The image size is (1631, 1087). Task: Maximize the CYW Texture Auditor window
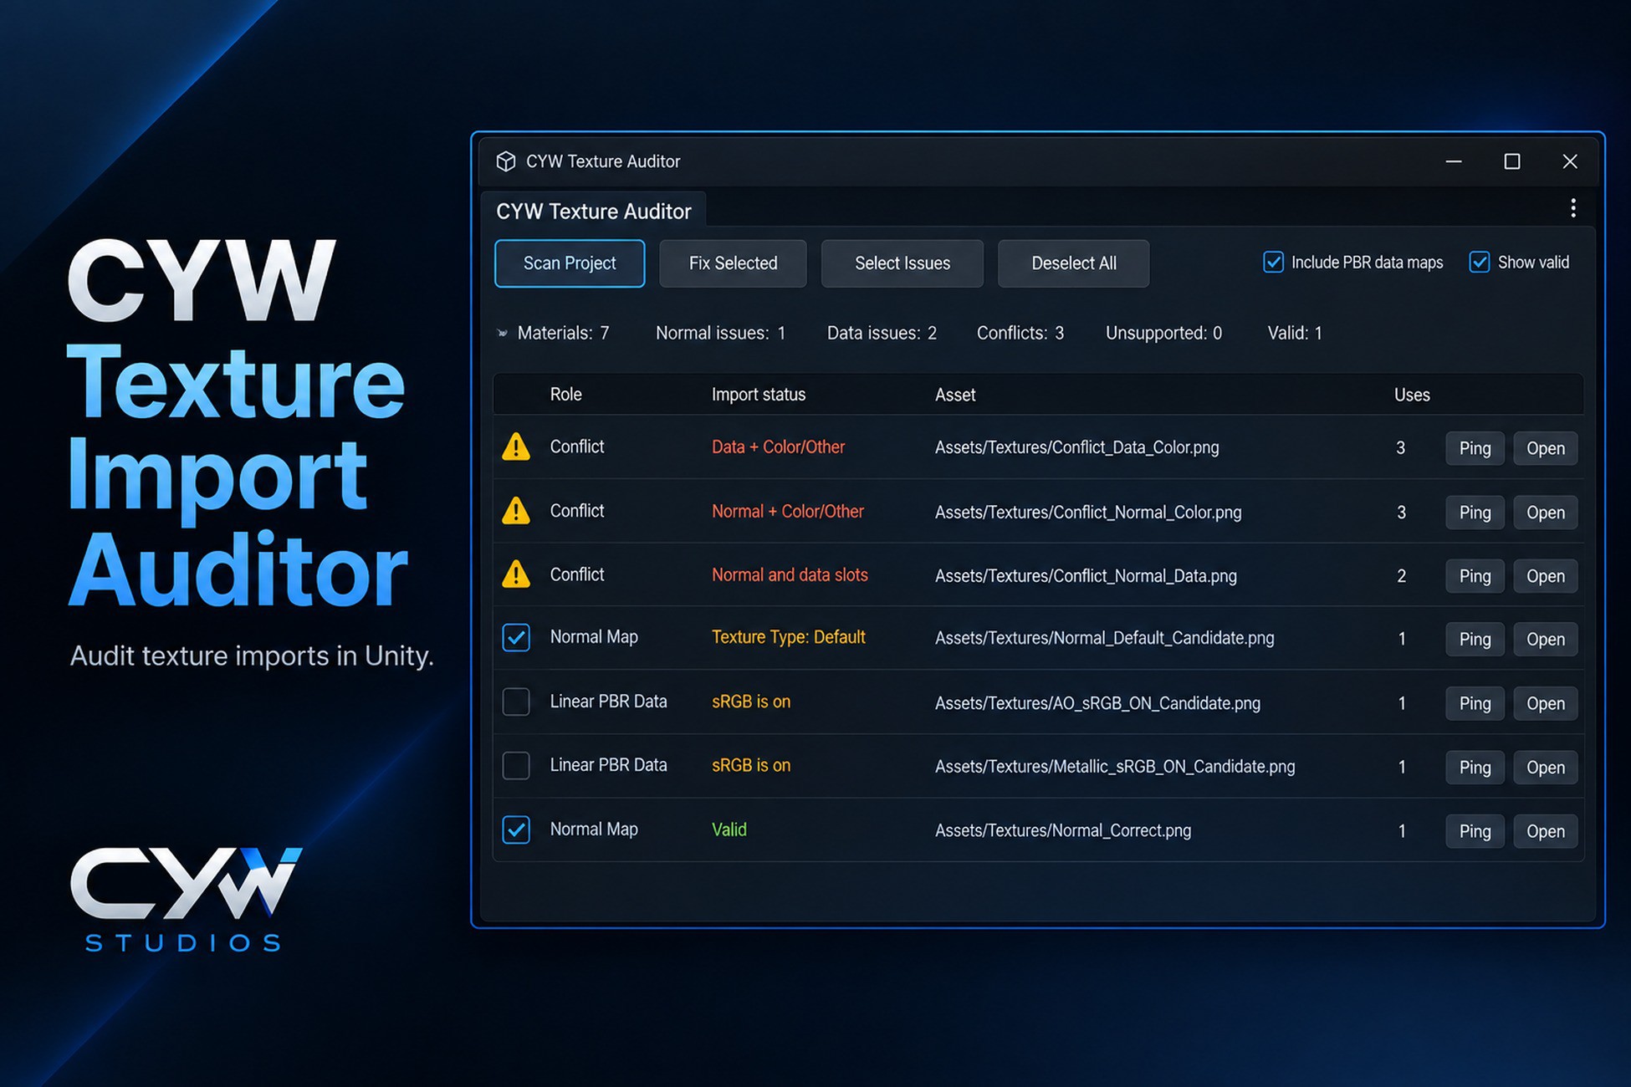[x=1512, y=161]
